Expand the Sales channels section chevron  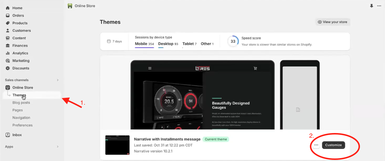[x=57, y=80]
